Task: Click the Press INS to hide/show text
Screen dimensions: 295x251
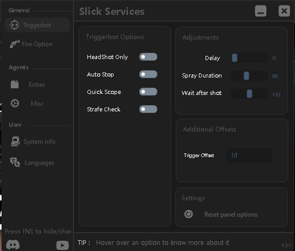Action: click(x=38, y=231)
